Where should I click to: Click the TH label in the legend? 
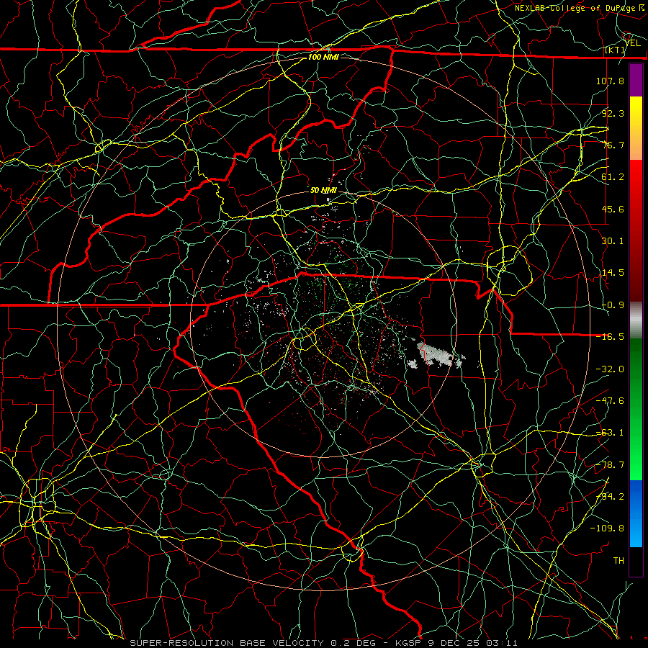(618, 560)
